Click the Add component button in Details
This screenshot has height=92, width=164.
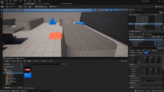point(153,37)
